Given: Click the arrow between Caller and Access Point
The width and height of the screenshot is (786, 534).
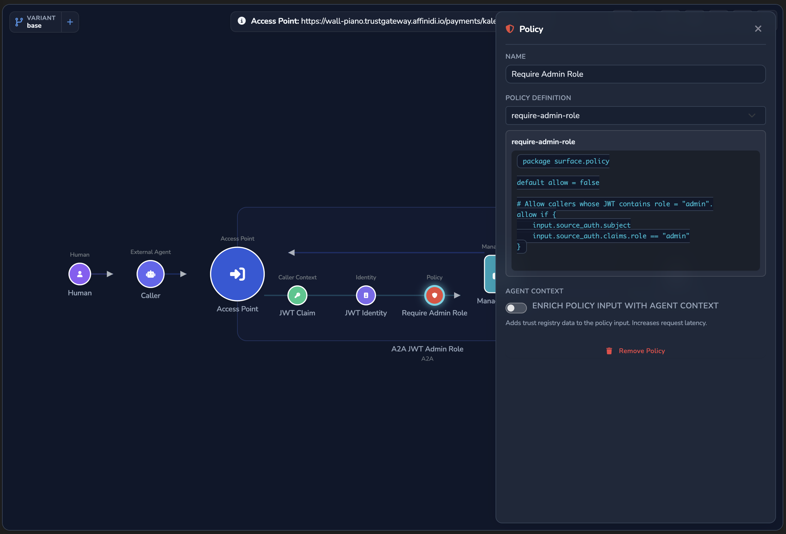Looking at the screenshot, I should (x=183, y=274).
